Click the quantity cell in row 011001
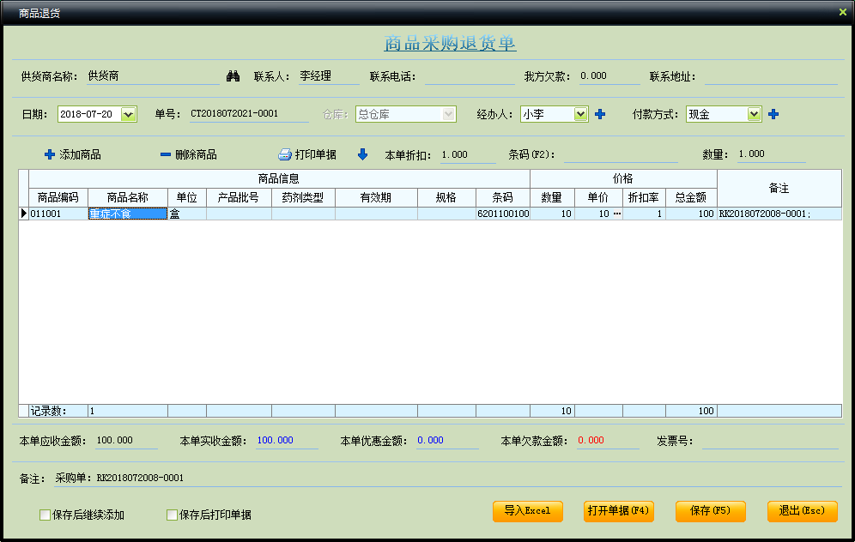The height and width of the screenshot is (542, 855). (x=552, y=214)
